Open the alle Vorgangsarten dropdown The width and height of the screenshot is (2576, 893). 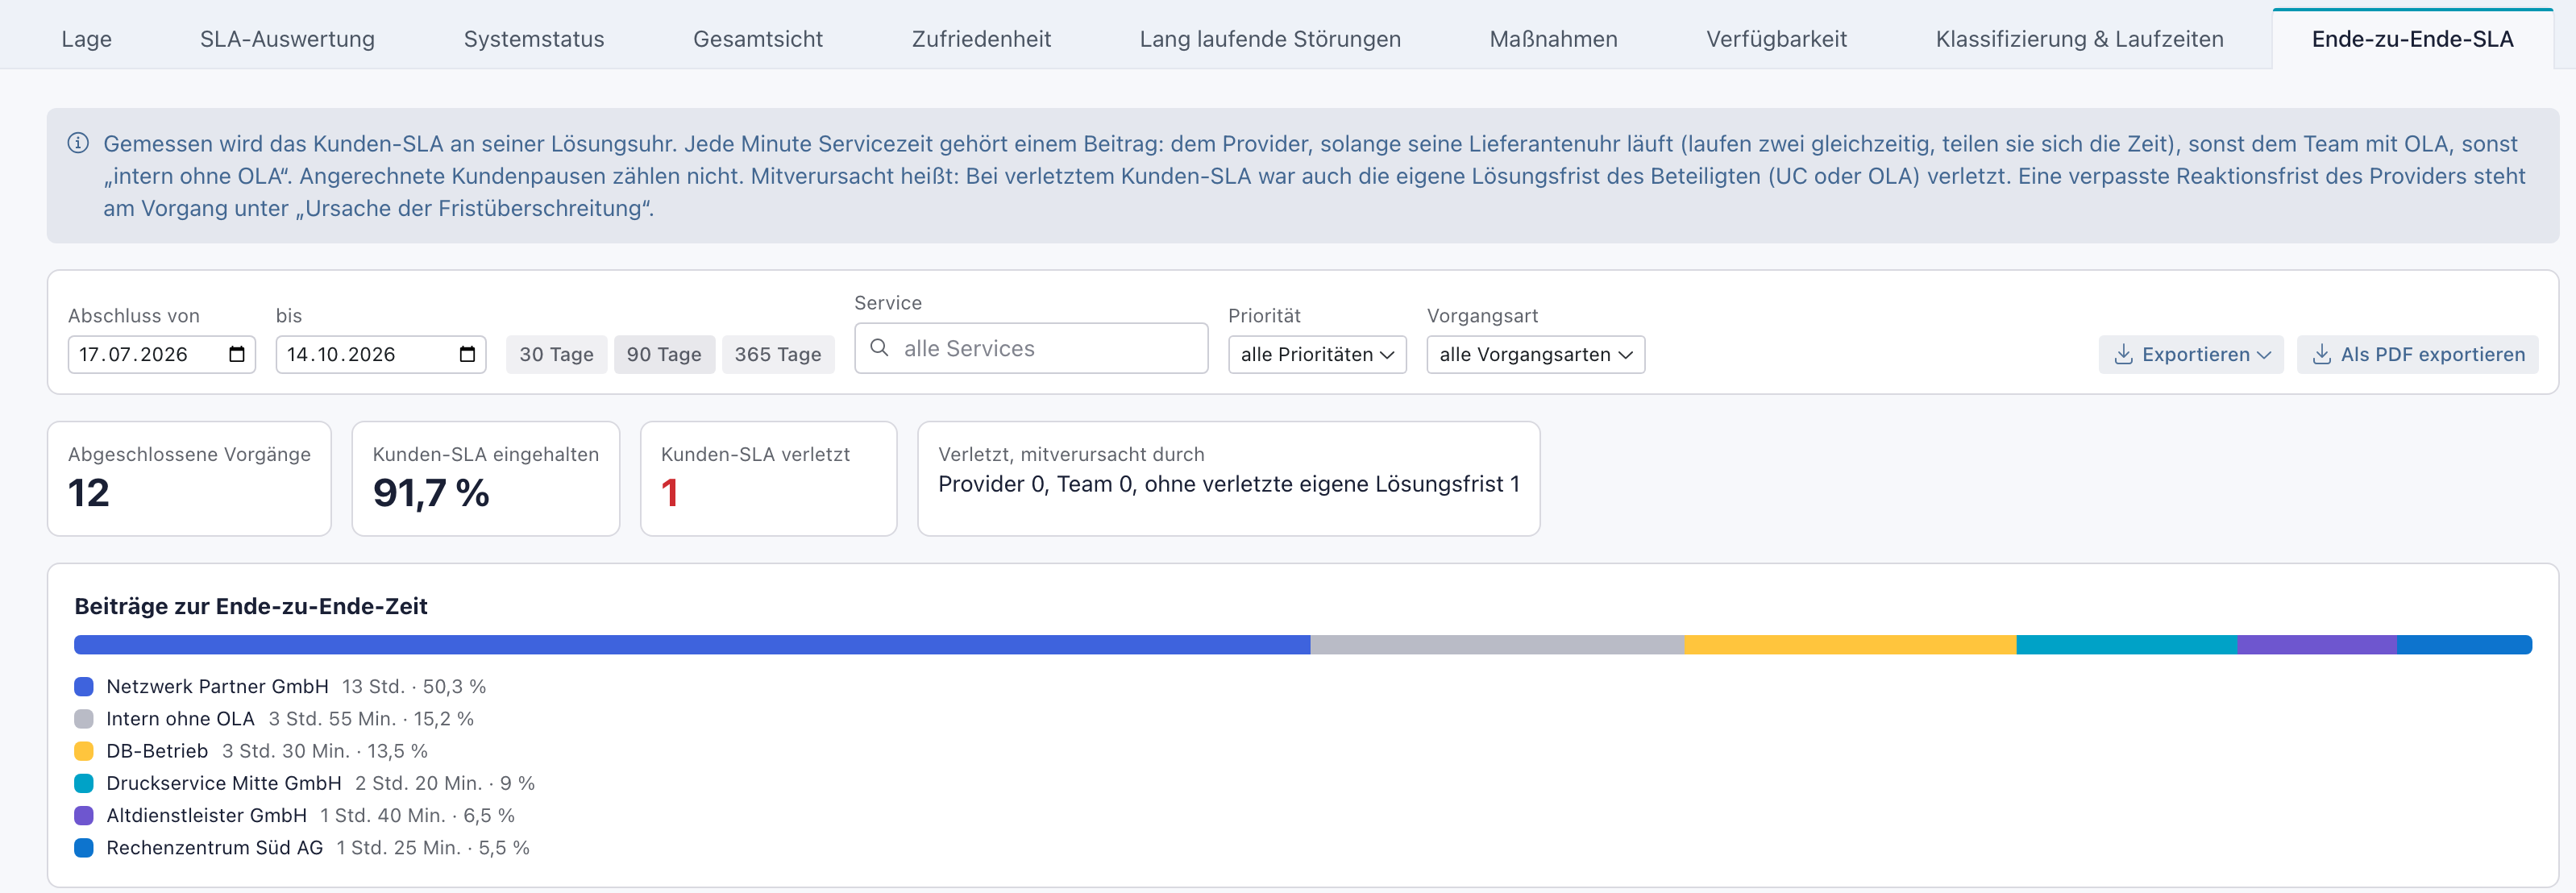click(1535, 354)
